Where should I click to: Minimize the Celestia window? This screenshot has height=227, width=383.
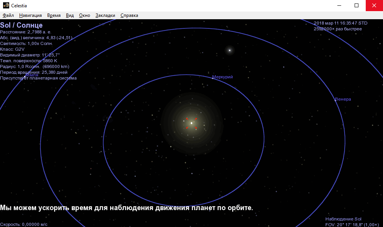coord(339,6)
